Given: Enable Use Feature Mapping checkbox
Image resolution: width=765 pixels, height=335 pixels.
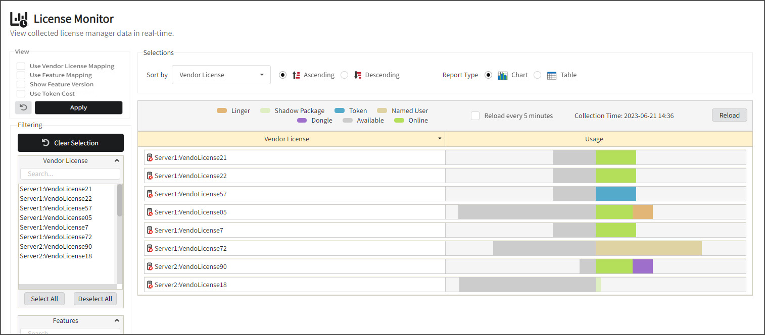Looking at the screenshot, I should (x=21, y=75).
